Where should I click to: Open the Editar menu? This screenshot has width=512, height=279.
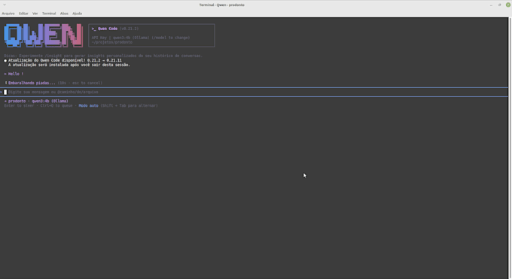click(x=23, y=14)
